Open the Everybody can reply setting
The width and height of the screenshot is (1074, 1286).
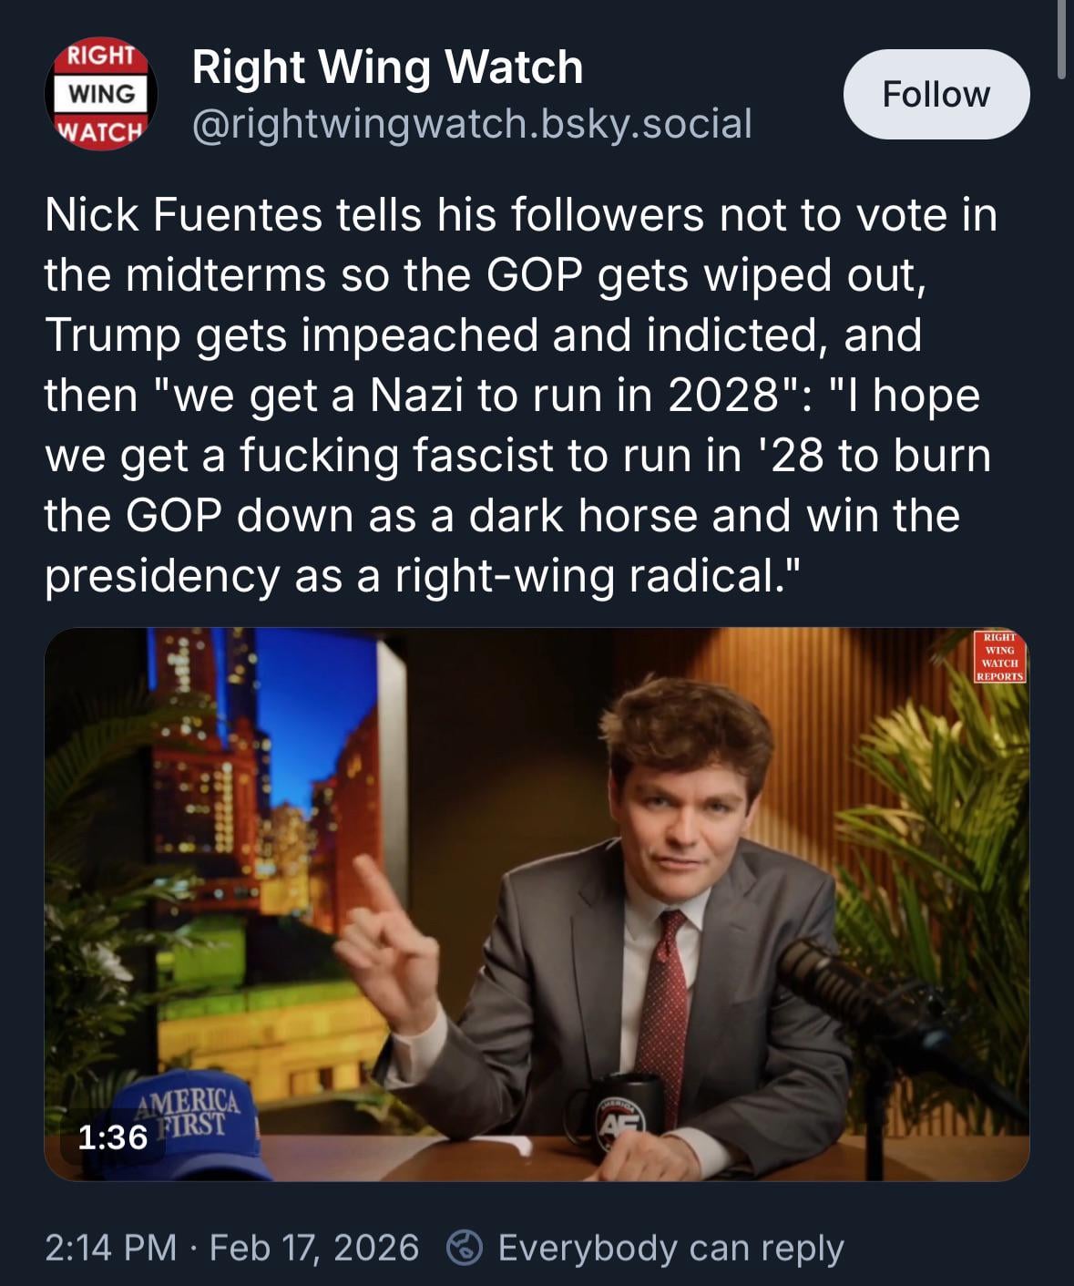pyautogui.click(x=670, y=1247)
